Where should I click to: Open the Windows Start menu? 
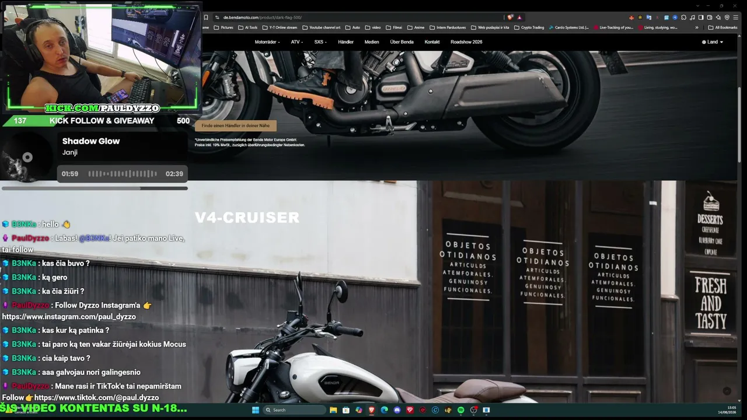256,410
